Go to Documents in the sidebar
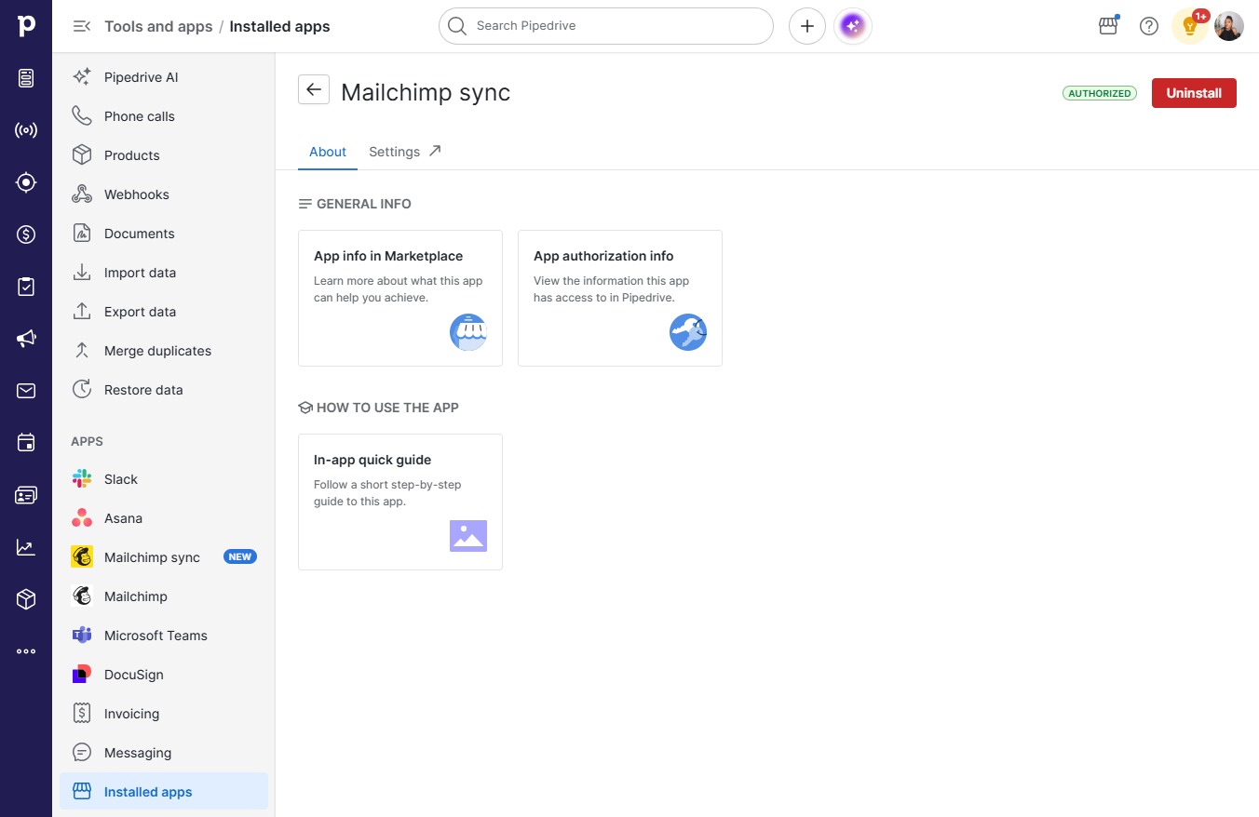 click(164, 234)
